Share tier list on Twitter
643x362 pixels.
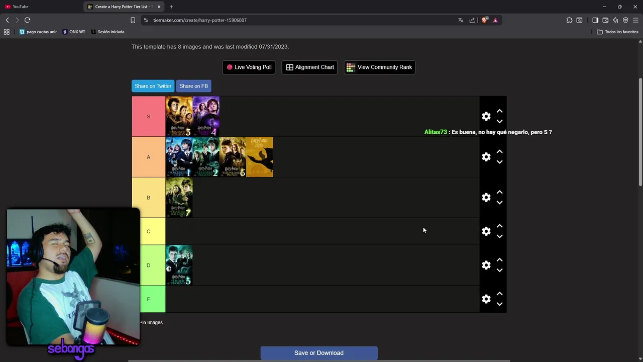(153, 86)
